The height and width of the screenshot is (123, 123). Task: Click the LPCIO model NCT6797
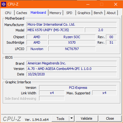[x=72, y=49]
